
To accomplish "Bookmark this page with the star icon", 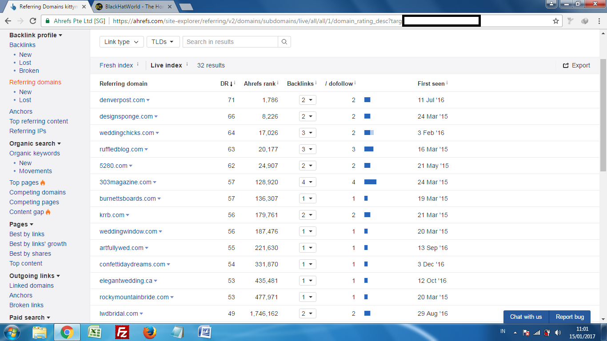I will (555, 21).
